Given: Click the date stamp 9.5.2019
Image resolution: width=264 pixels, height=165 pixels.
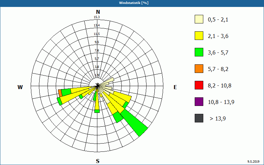Looking at the screenshot, I should click(x=253, y=161).
